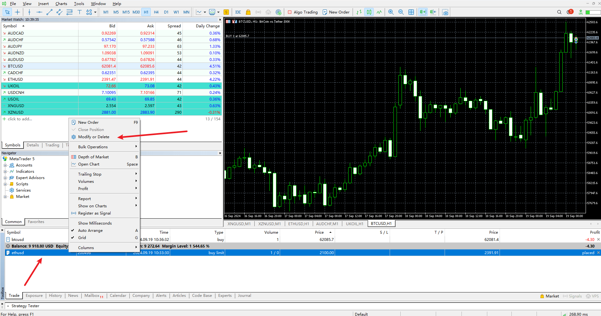
Task: Select the D1 timeframe button
Action: 166,12
